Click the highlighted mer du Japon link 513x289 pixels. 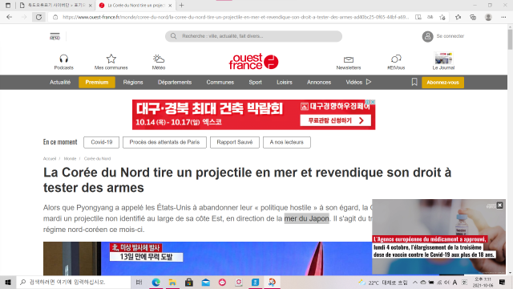point(306,218)
